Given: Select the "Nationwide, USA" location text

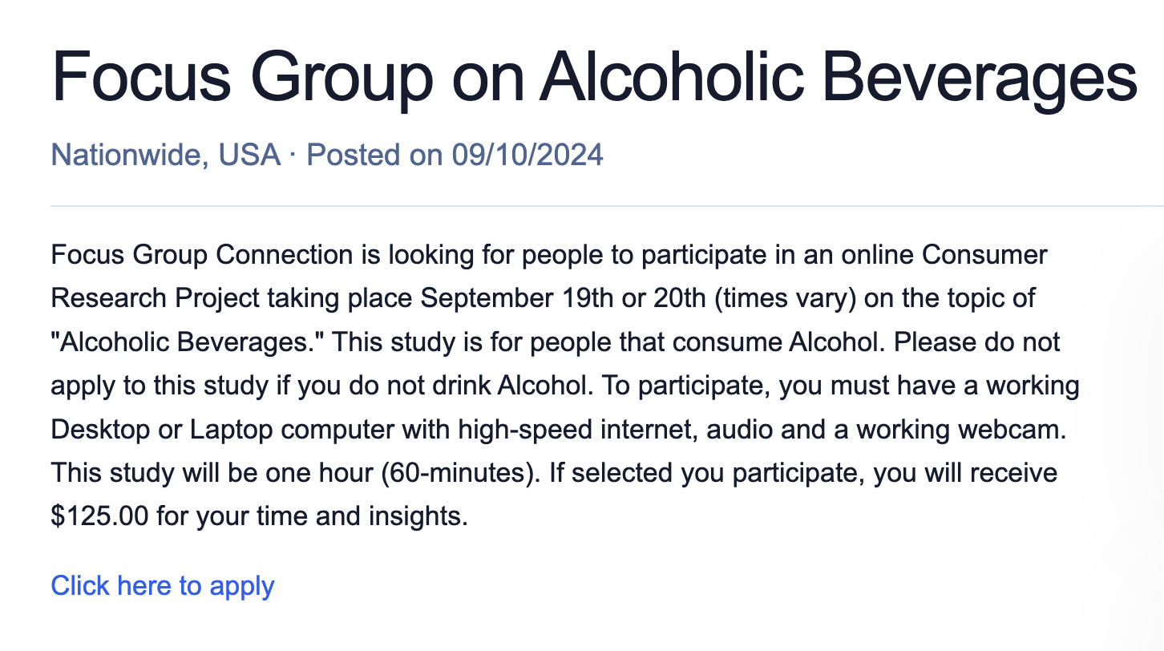Looking at the screenshot, I should tap(166, 154).
